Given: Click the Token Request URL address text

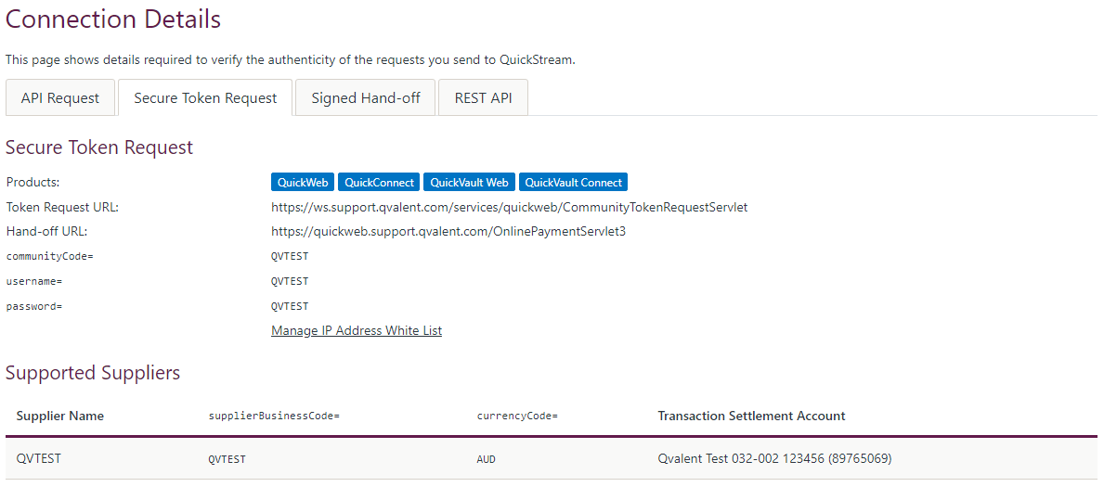Looking at the screenshot, I should coord(509,207).
